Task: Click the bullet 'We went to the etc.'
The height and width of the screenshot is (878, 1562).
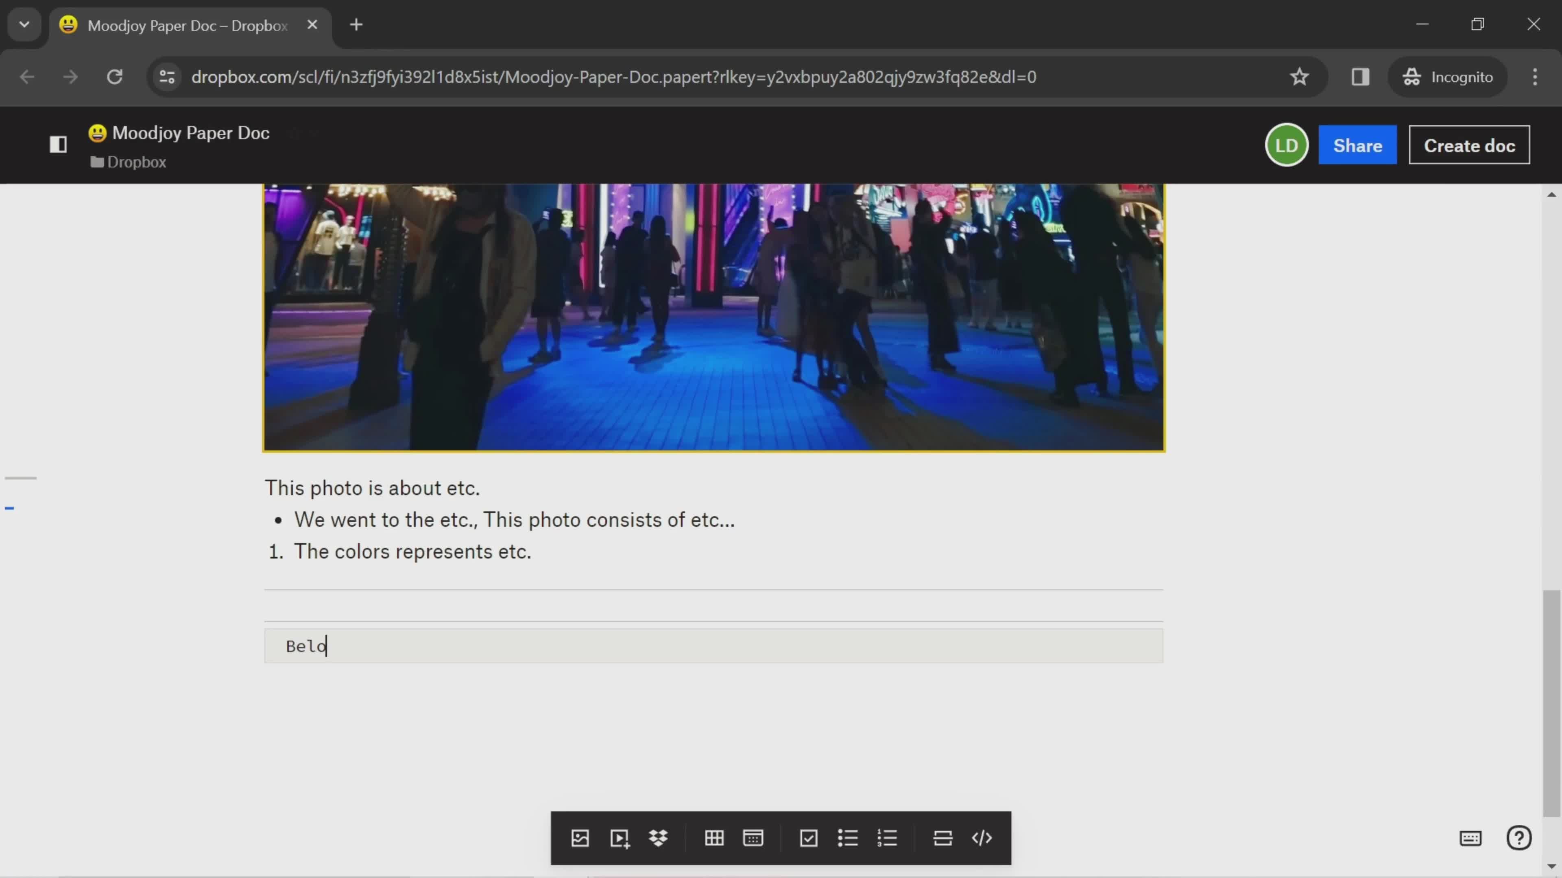Action: (514, 520)
